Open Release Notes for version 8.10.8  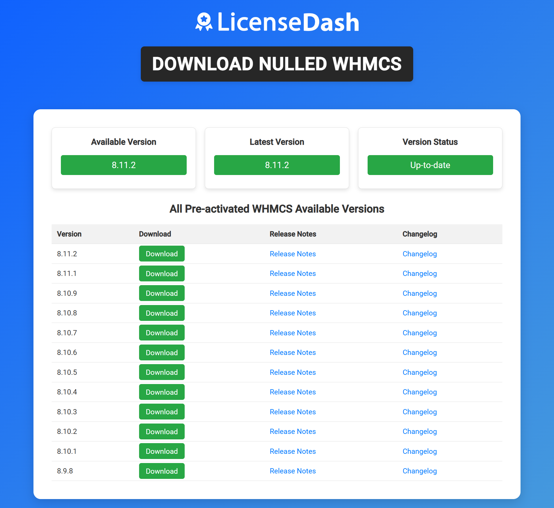(293, 313)
